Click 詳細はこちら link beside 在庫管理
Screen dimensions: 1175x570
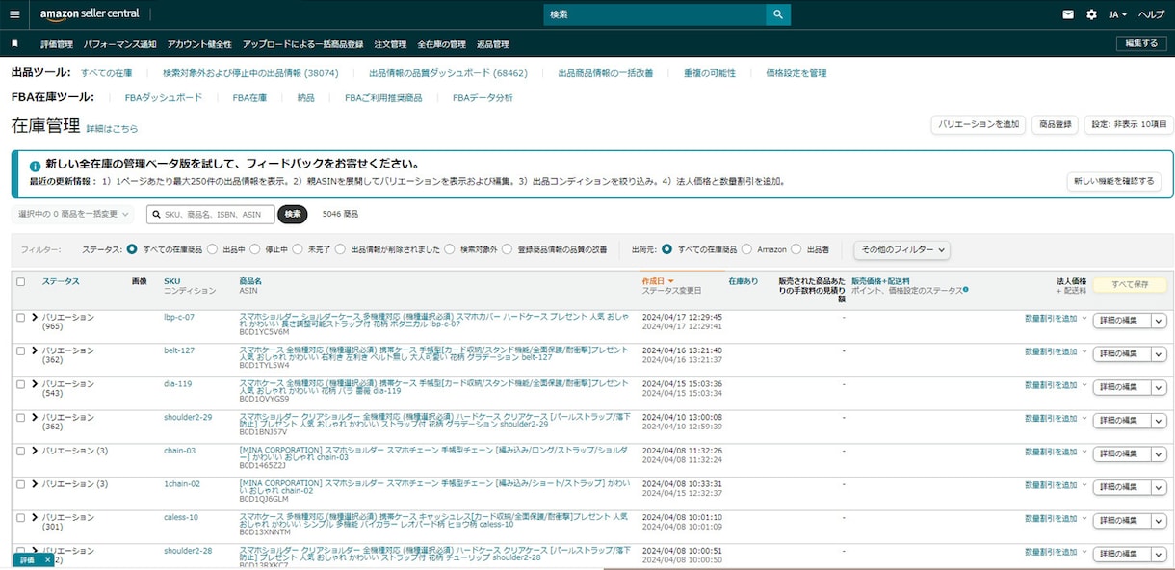[112, 128]
